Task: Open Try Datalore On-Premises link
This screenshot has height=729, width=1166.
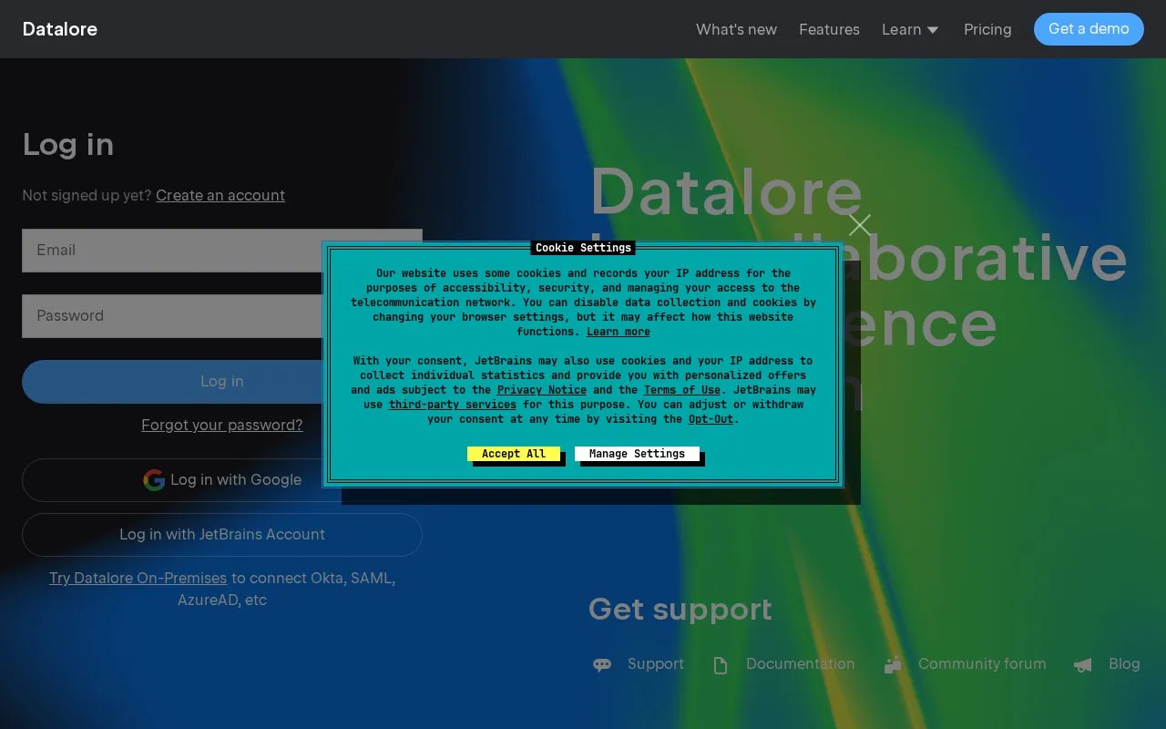Action: point(138,578)
